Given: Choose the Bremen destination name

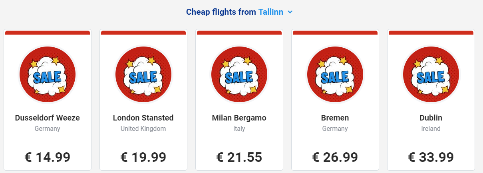Looking at the screenshot, I should [335, 118].
